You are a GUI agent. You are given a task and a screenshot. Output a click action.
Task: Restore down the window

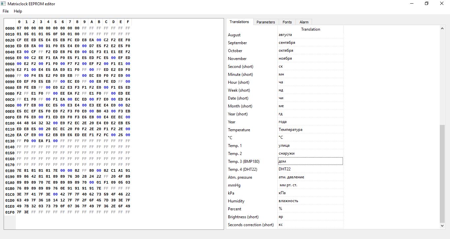(x=427, y=4)
